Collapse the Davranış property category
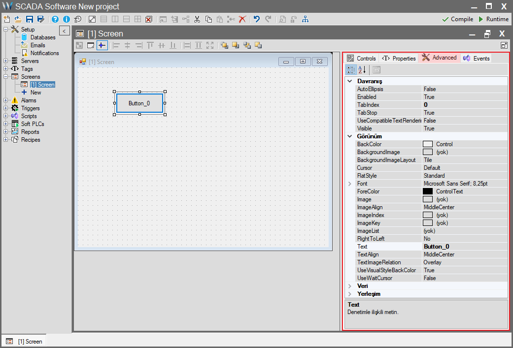 coord(350,81)
